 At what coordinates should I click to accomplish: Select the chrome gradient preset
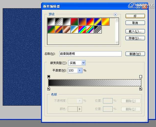(74, 30)
